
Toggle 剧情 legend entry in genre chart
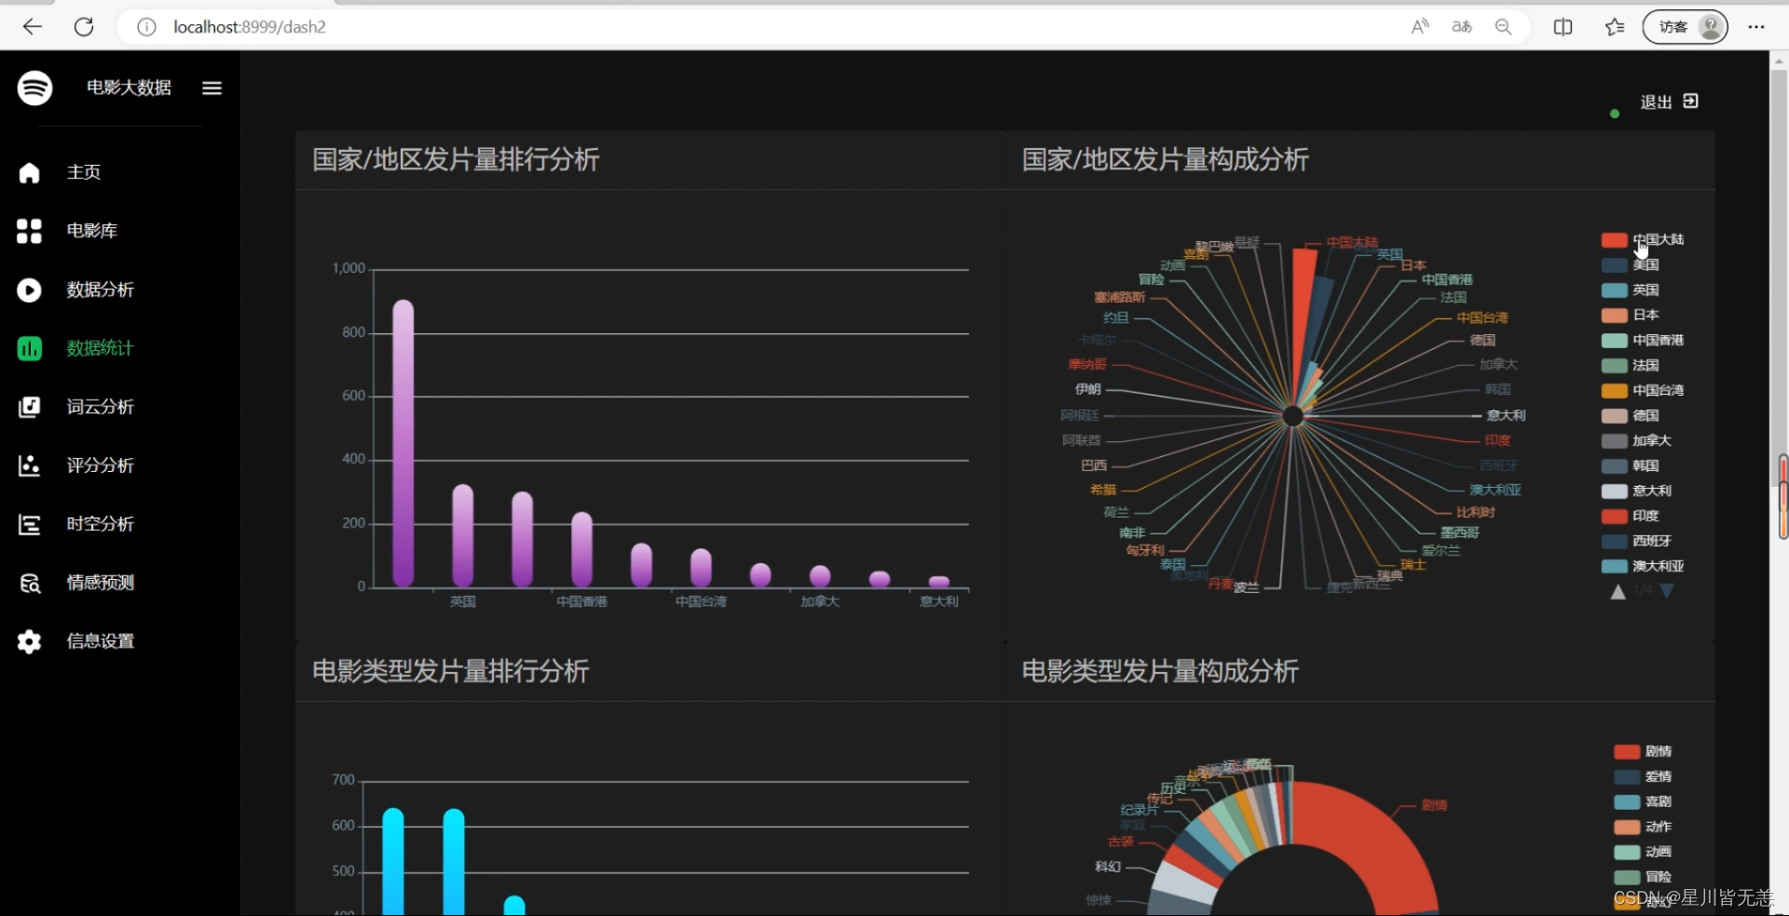1643,752
